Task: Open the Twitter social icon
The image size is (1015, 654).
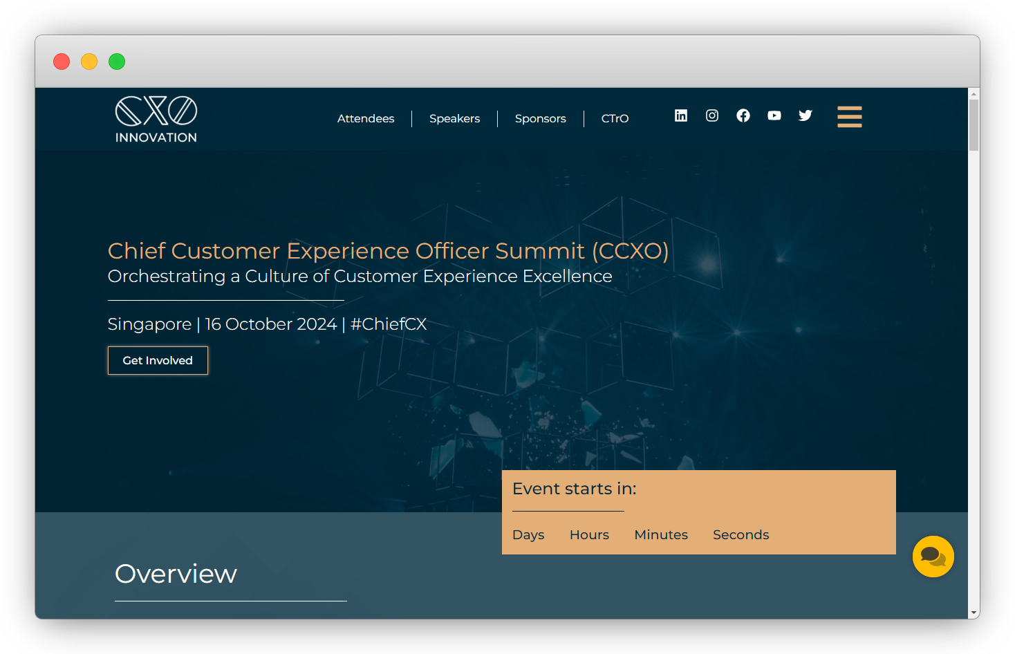Action: click(806, 115)
